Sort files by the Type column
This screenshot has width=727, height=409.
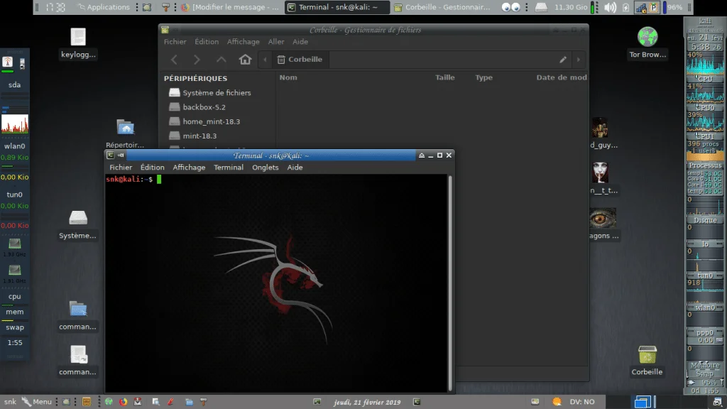483,77
